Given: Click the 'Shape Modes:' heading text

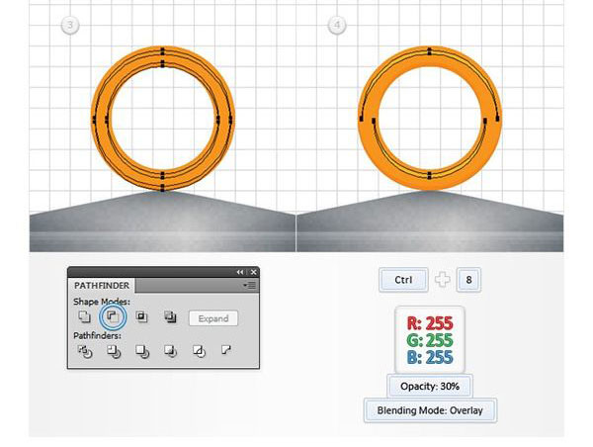Looking at the screenshot, I should pos(102,302).
